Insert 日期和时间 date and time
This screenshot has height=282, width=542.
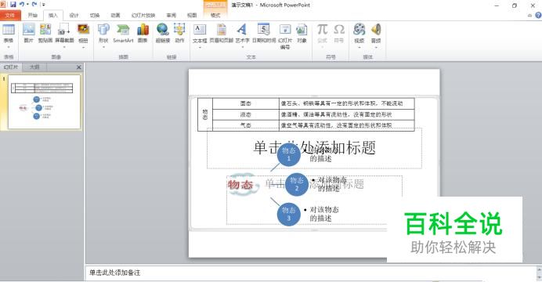pyautogui.click(x=264, y=34)
